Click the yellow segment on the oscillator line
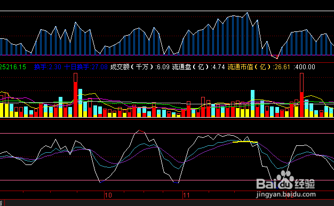Viewport: 334px width, 206px height. tap(245, 142)
